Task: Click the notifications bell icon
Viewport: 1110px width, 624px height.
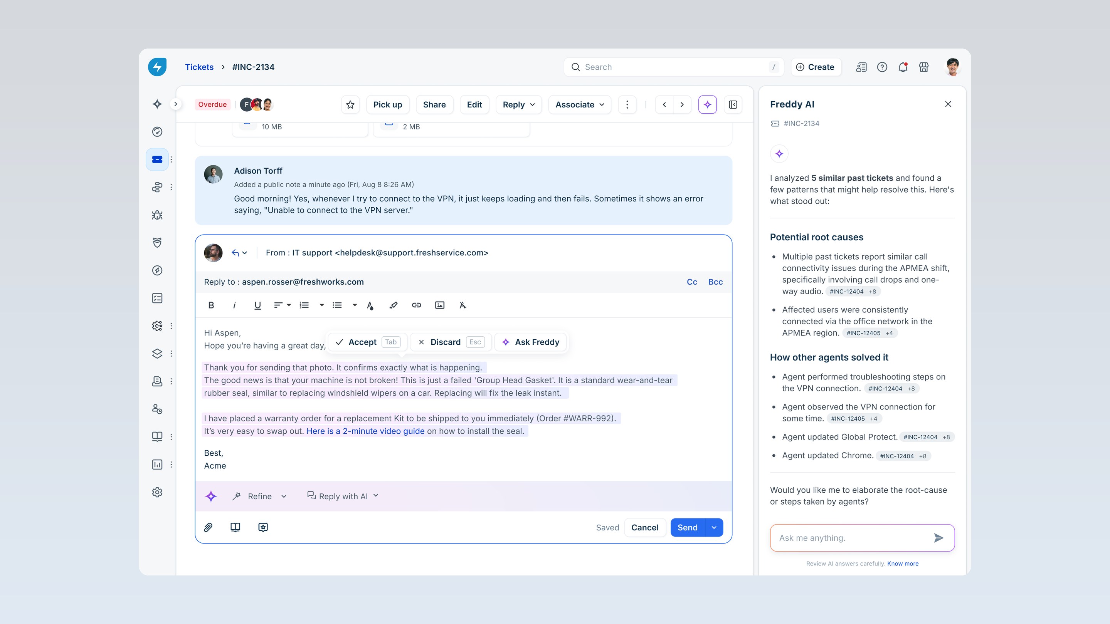Action: [903, 67]
